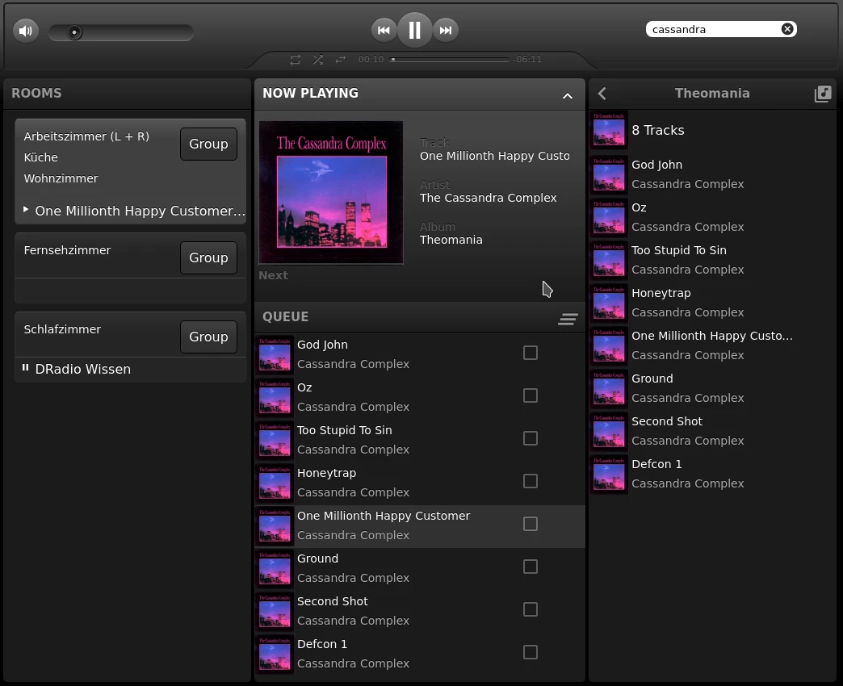Open Oz in Theomania track list
This screenshot has width=843, height=686.
[x=712, y=218]
